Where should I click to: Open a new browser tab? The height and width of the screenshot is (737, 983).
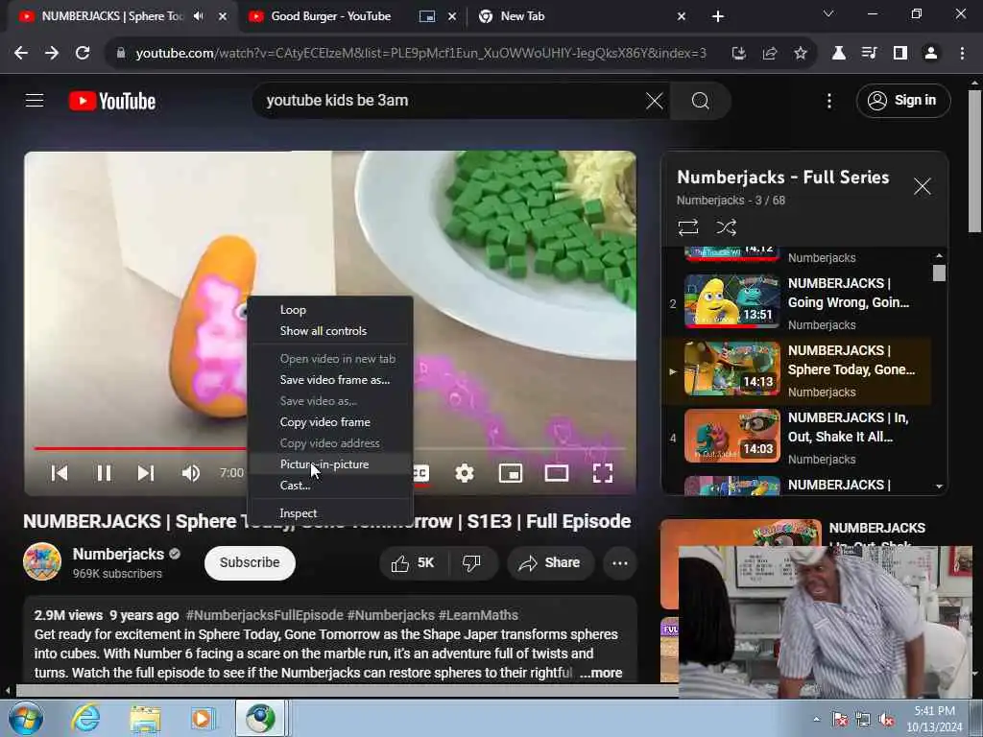pyautogui.click(x=718, y=16)
